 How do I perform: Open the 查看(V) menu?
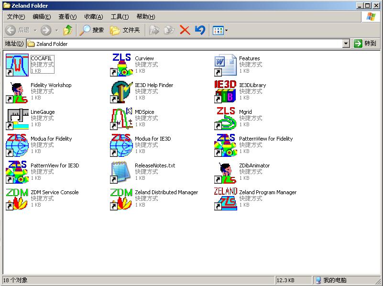[68, 17]
